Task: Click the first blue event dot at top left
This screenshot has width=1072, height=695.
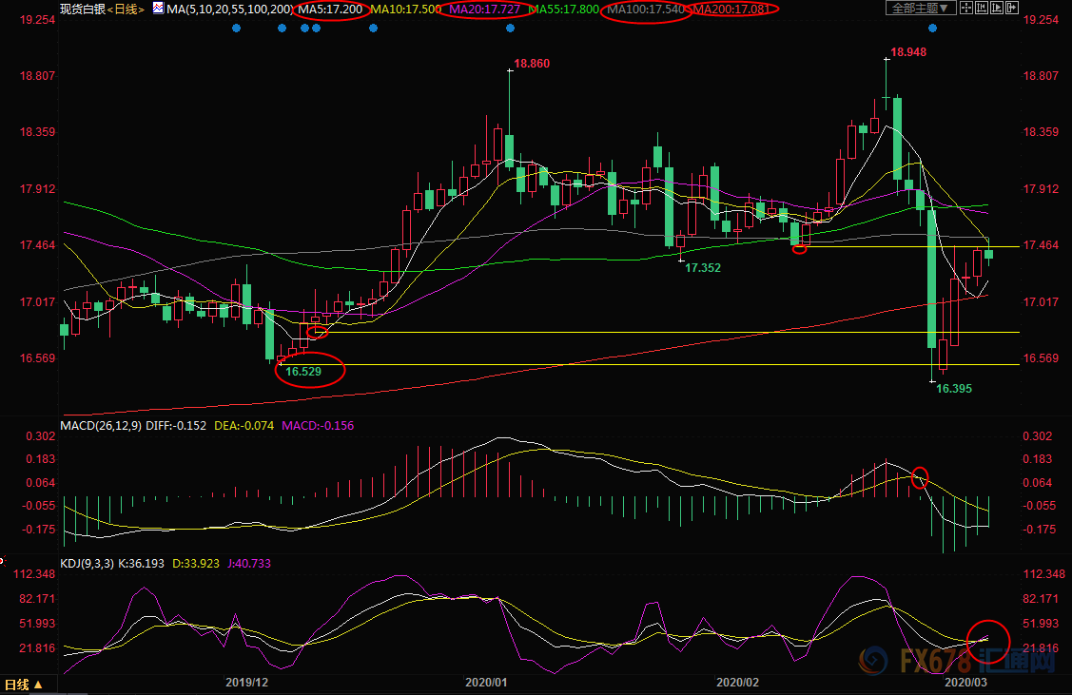Action: (x=236, y=28)
